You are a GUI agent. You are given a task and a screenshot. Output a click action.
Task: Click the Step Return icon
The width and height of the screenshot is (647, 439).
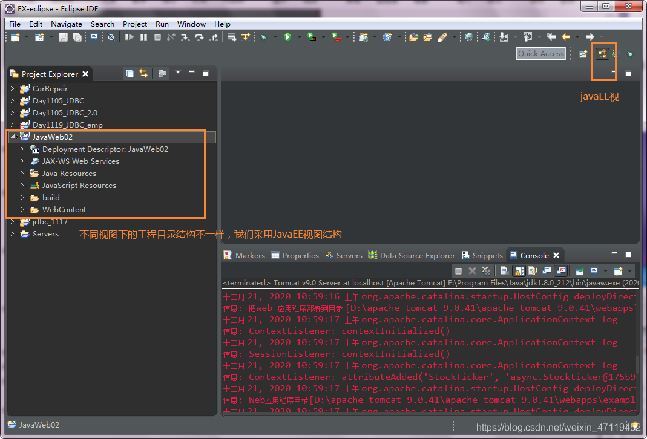point(213,37)
